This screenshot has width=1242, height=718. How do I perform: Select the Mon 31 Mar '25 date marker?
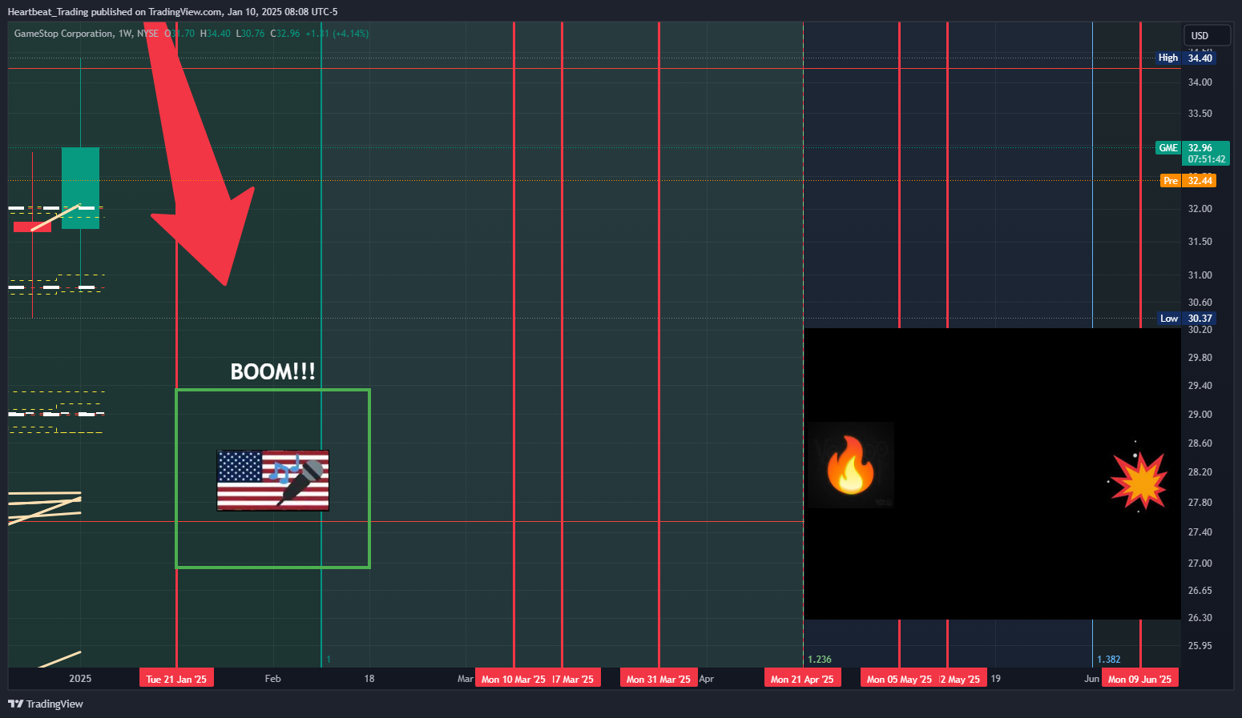[x=659, y=679]
